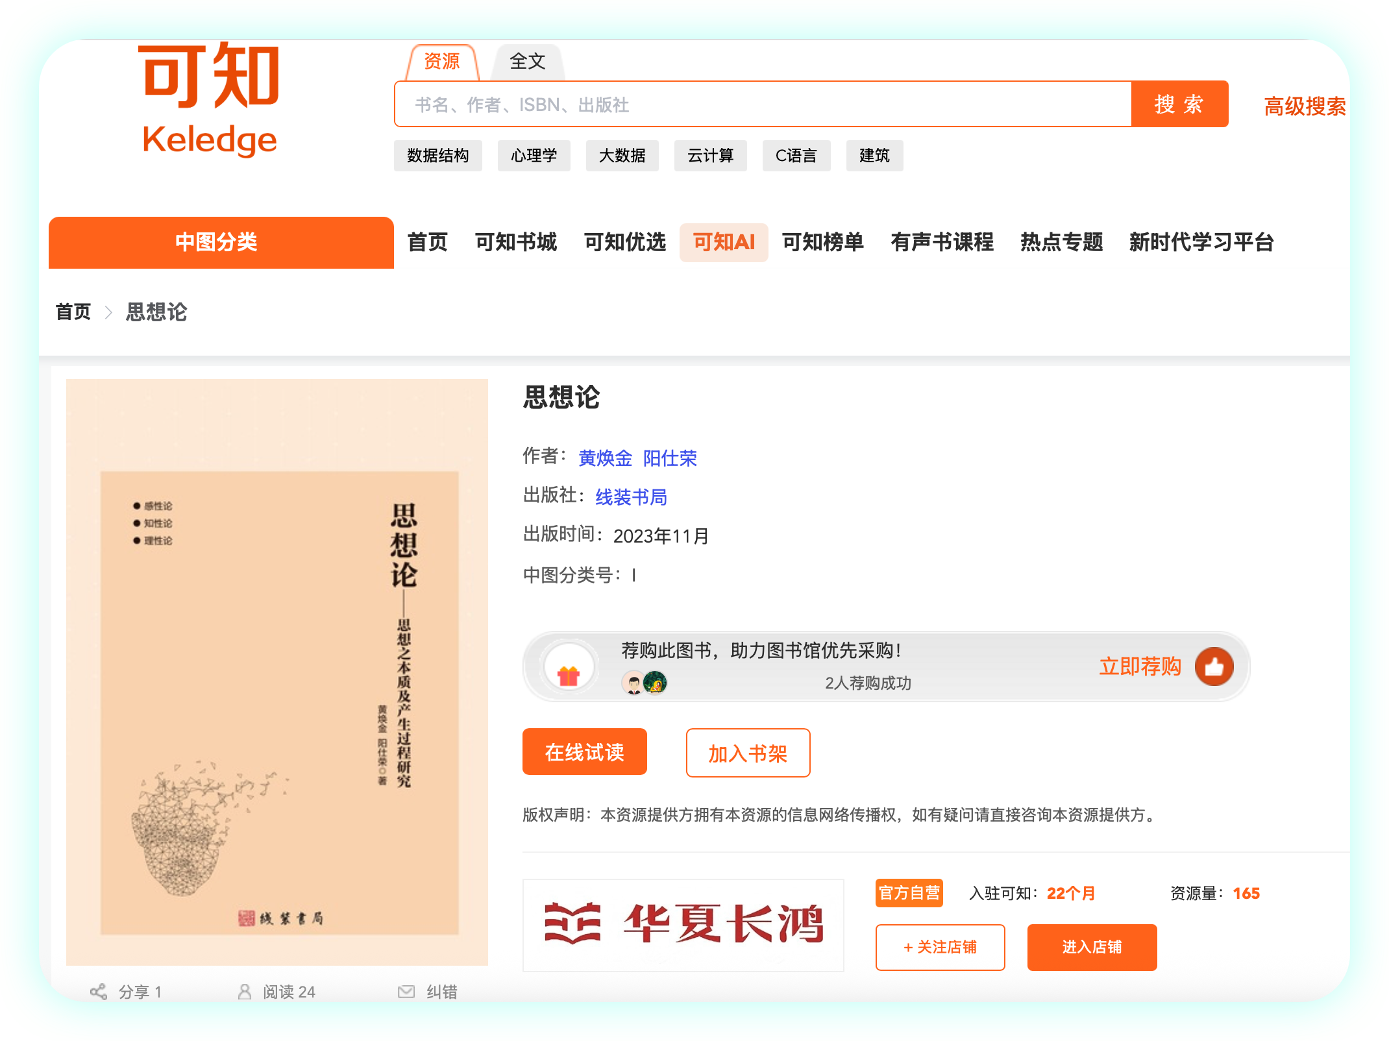Click 加入书架 button
Screen dimensions: 1389x1041
tap(748, 753)
